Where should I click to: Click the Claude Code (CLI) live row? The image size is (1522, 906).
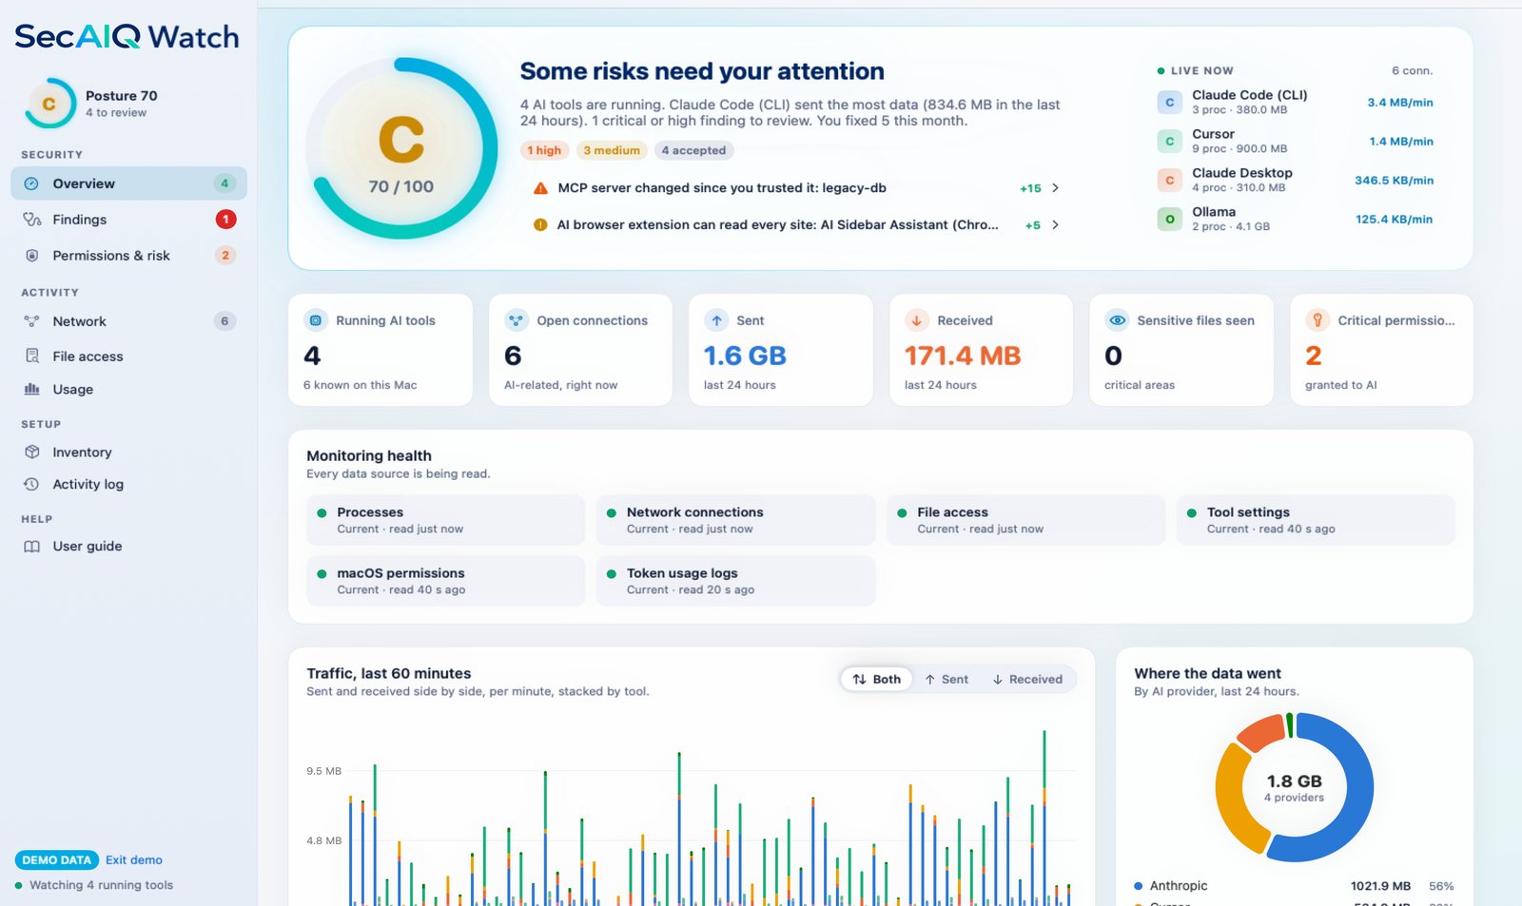pyautogui.click(x=1296, y=102)
